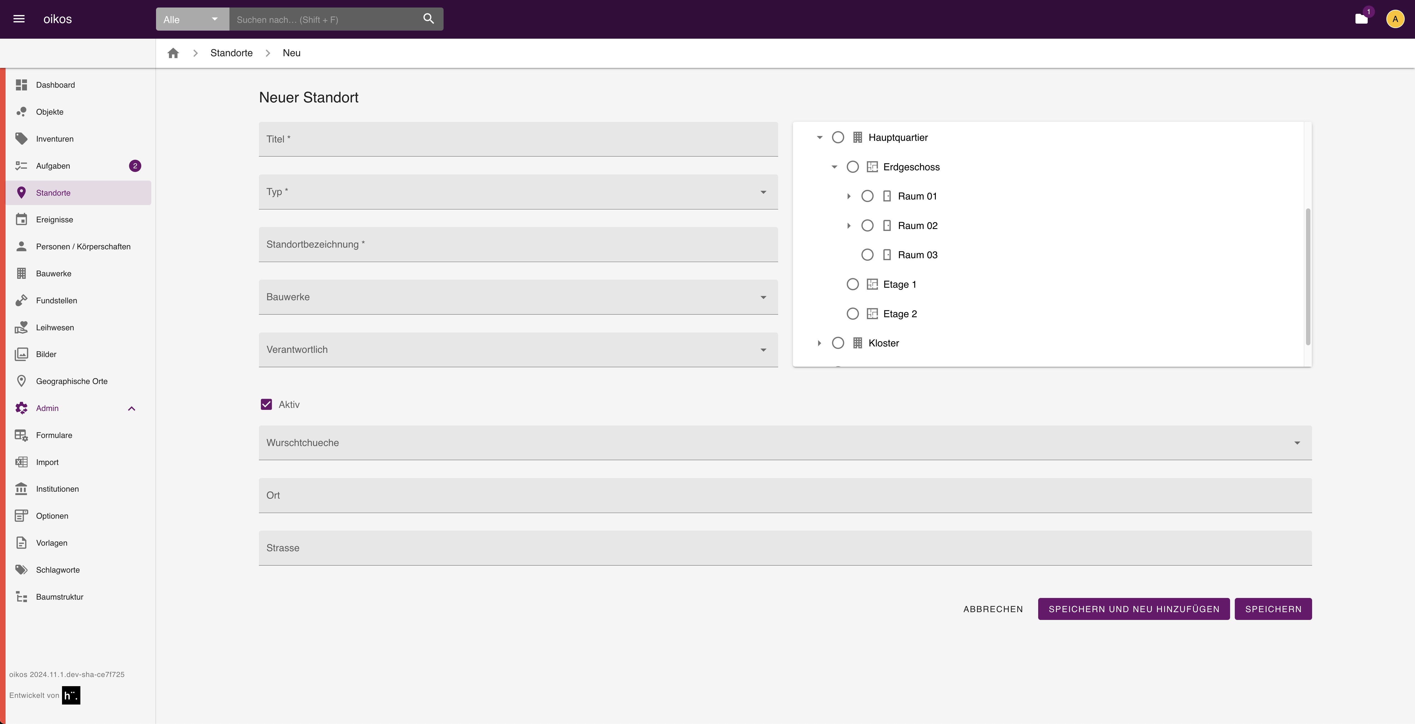Click the Institutionen bank icon
Viewport: 1415px width, 724px height.
[x=21, y=489]
